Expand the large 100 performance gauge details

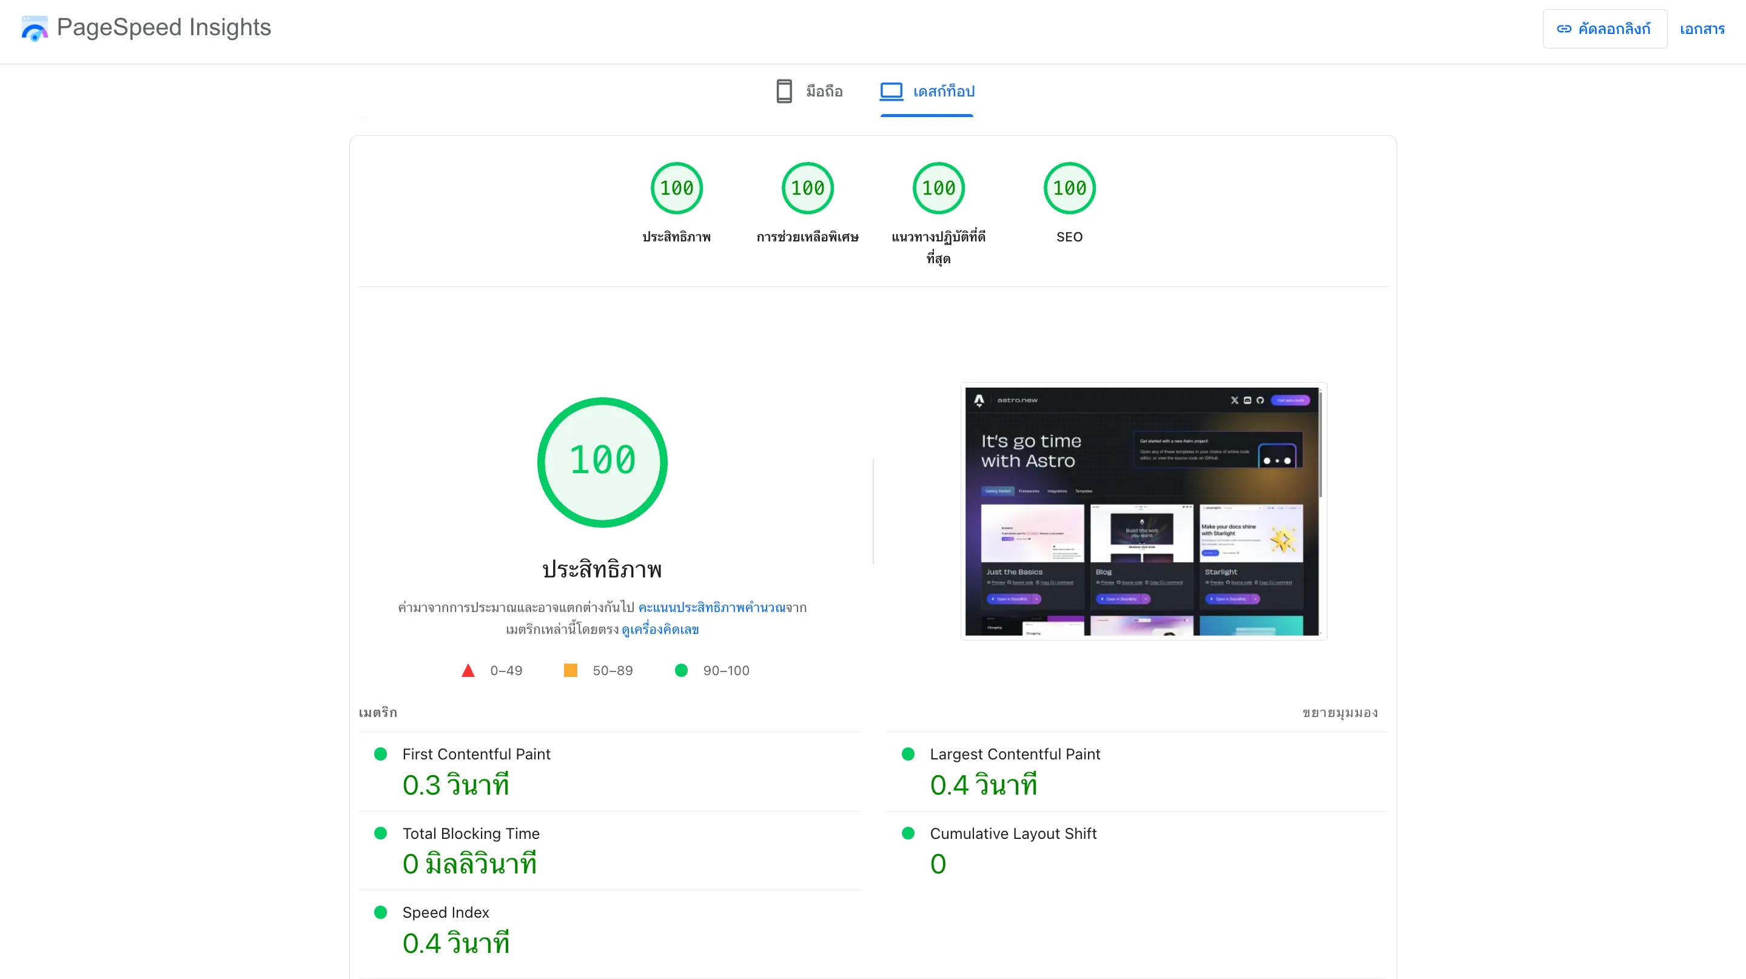click(601, 462)
